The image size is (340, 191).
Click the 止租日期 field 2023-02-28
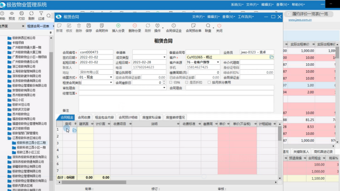click(149, 62)
